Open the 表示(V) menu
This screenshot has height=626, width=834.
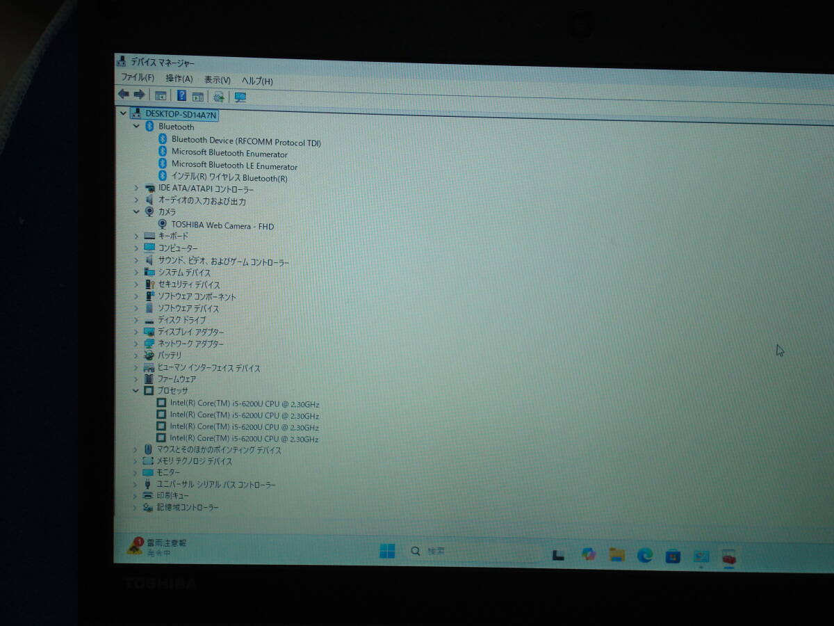click(218, 80)
